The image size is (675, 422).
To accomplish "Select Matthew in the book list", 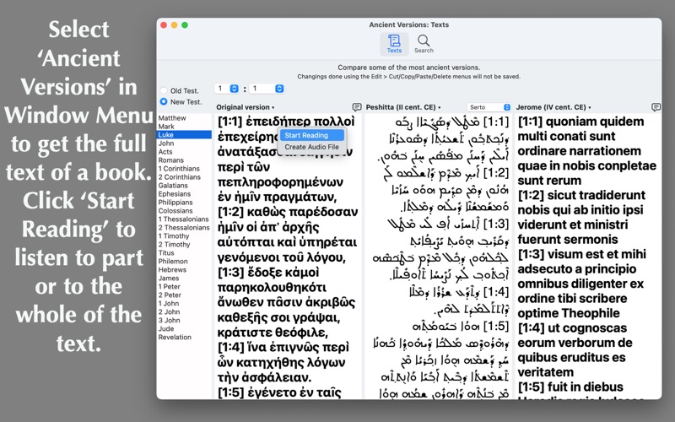I will coord(184,118).
